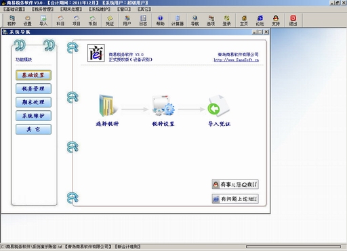Close the 系统导航 child window
Screen dimensions: 347x251
pos(266,32)
